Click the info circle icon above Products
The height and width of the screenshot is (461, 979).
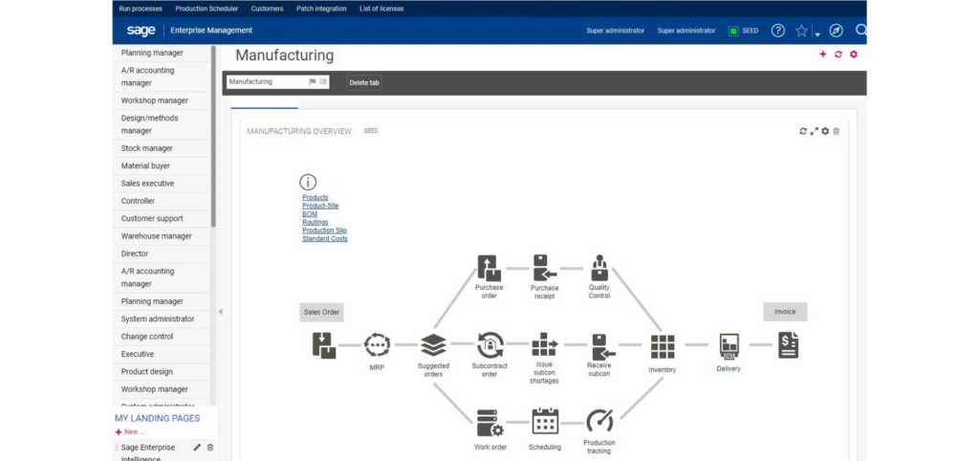click(308, 183)
